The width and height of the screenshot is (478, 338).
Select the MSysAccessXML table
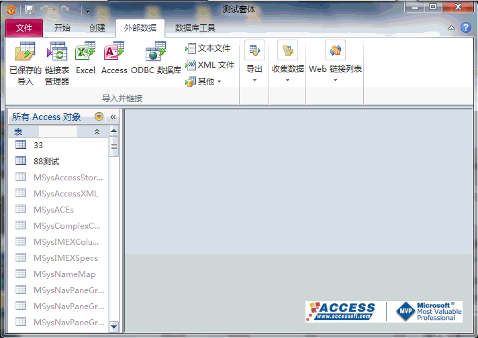tap(58, 194)
